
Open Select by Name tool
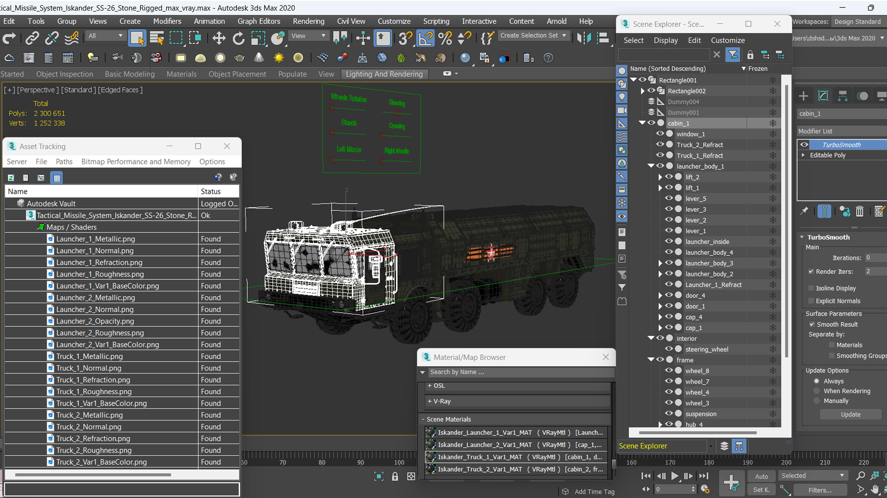coord(157,38)
